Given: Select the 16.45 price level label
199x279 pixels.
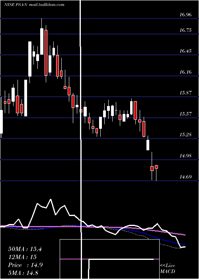Looking at the screenshot, I should click(x=185, y=51).
